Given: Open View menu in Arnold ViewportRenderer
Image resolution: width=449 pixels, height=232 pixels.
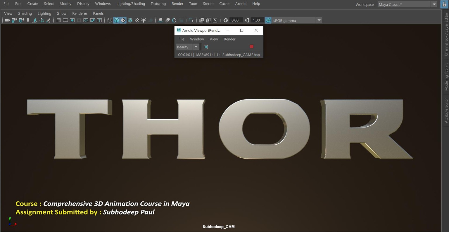Looking at the screenshot, I should (214, 39).
